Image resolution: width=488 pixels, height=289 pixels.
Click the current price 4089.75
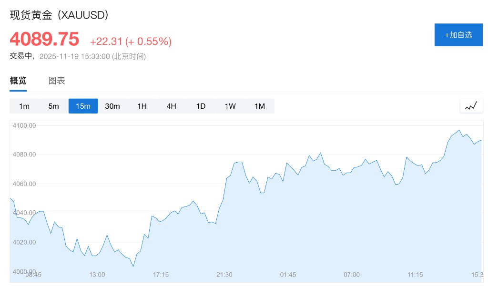(x=44, y=39)
